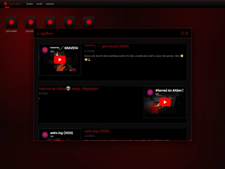Click GRAVEYA video title inside embed

(64, 48)
